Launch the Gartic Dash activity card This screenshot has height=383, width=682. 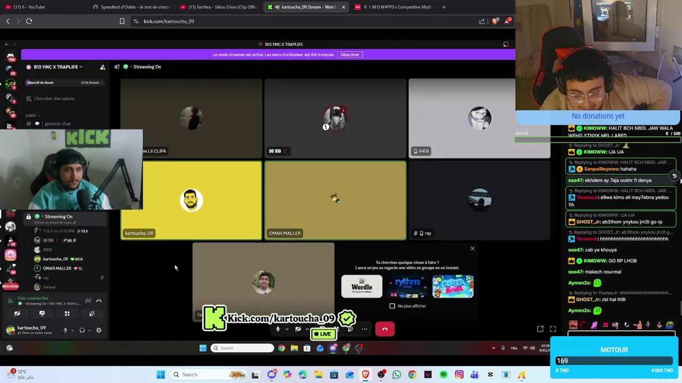[453, 286]
